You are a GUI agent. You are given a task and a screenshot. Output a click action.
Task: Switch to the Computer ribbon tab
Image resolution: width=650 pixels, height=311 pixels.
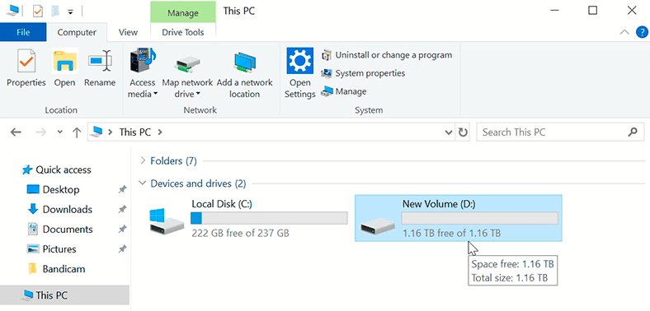click(x=77, y=32)
